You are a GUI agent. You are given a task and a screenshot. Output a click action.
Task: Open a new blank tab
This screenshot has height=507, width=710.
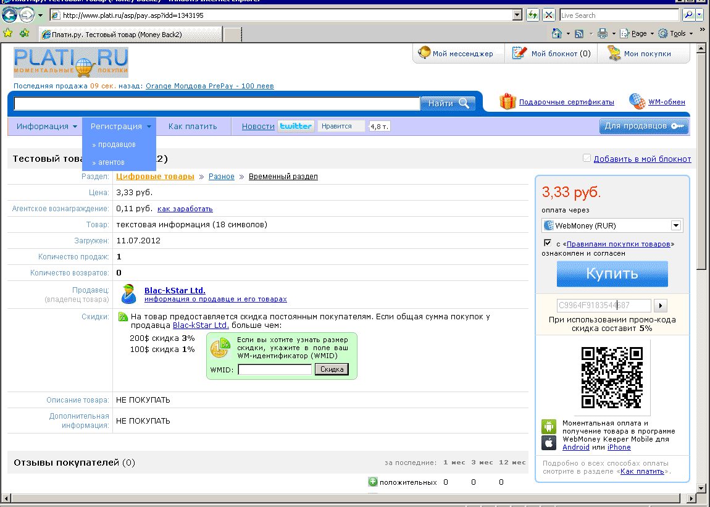point(233,35)
